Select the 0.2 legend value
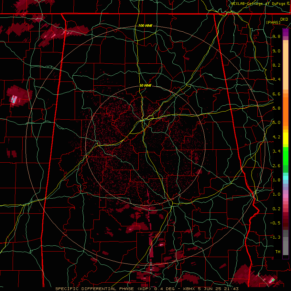 click(276, 209)
